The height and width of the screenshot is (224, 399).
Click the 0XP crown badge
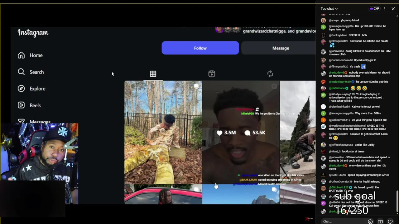pyautogui.click(x=374, y=9)
